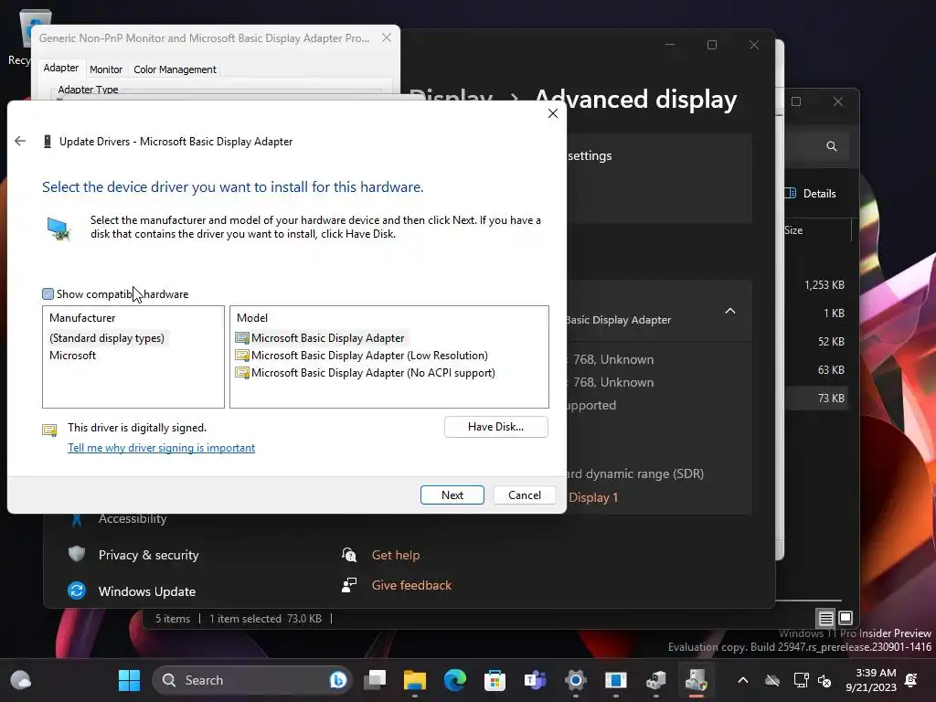
Task: Open the notification bell icon
Action: [911, 680]
